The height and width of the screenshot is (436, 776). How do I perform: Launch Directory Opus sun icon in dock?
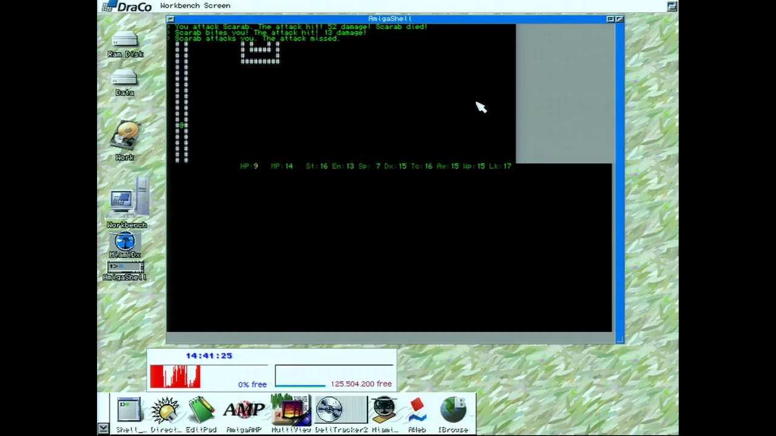[165, 414]
